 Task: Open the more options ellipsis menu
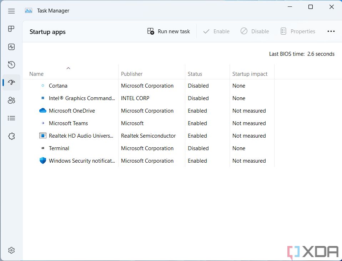tap(331, 31)
